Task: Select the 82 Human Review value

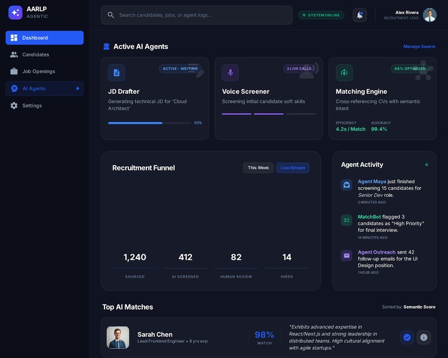Action: point(237,257)
